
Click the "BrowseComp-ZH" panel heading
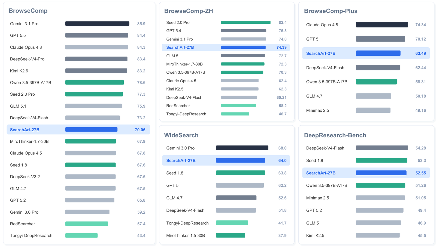click(x=189, y=11)
